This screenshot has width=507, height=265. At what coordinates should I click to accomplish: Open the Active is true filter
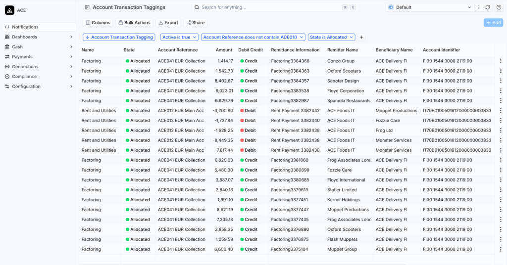point(179,37)
